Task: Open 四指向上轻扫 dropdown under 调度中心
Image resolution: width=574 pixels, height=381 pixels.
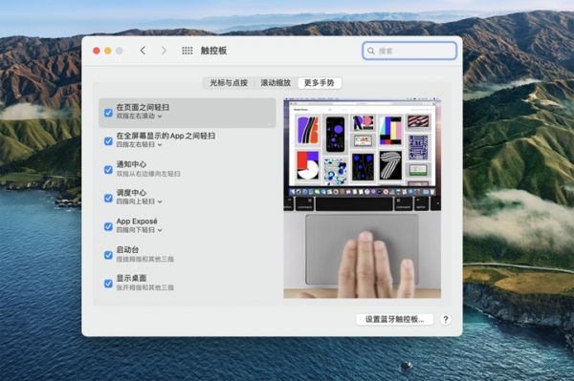Action: (x=139, y=201)
